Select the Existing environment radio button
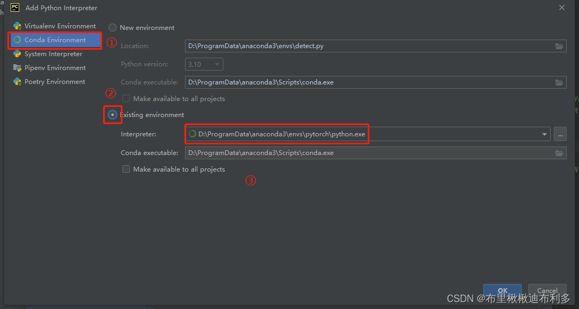This screenshot has width=579, height=309. (112, 114)
